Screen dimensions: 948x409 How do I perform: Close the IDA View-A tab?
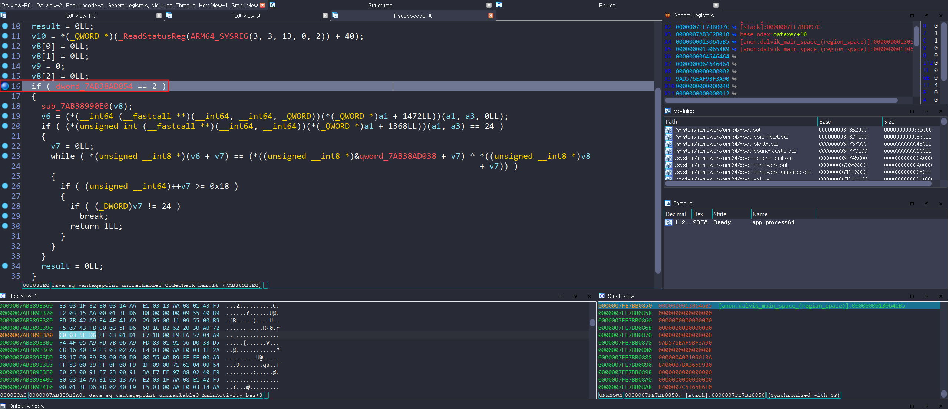point(325,16)
